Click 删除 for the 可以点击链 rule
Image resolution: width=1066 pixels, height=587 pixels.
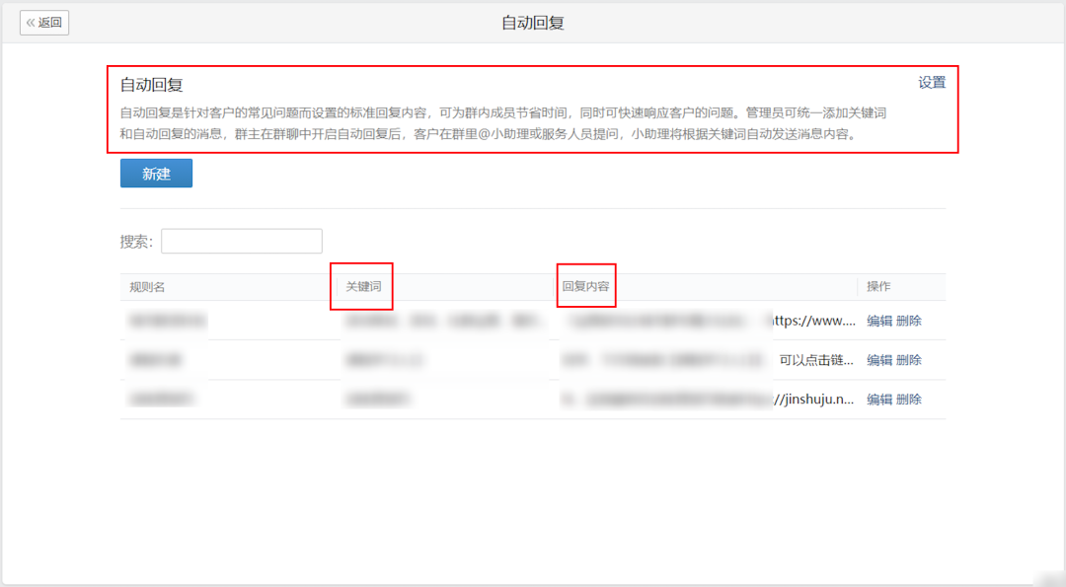click(908, 360)
